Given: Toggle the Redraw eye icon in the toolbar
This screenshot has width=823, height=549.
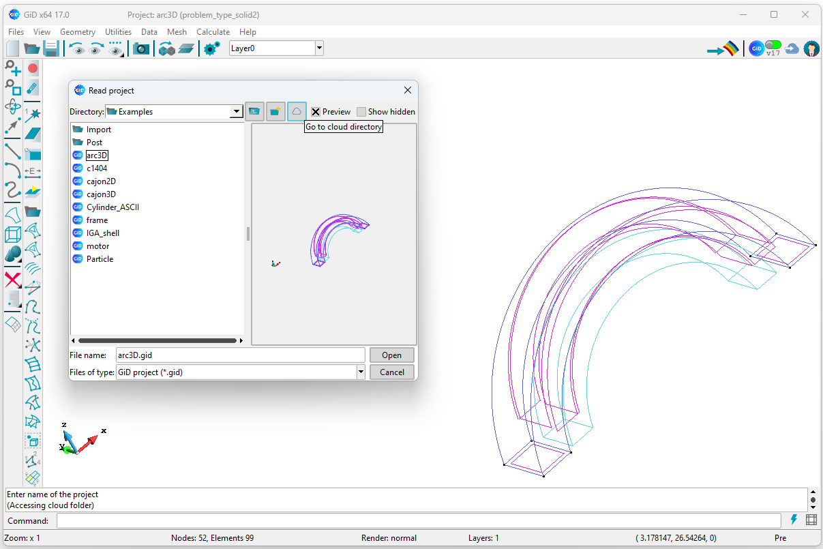Looking at the screenshot, I should [x=116, y=48].
